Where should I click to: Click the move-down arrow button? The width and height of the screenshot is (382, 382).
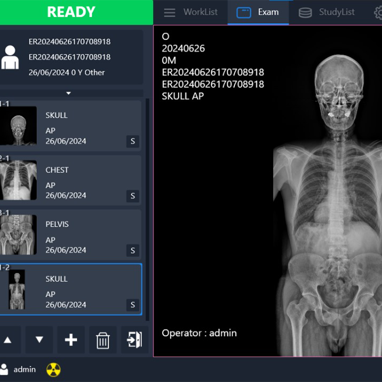click(39, 340)
